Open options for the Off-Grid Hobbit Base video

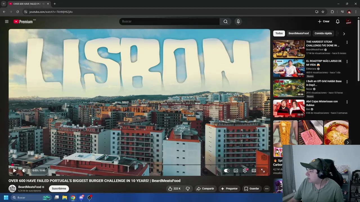click(x=347, y=82)
